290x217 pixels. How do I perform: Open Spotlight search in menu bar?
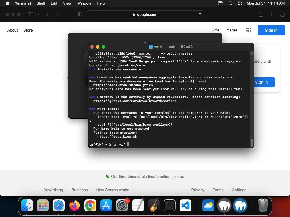click(x=230, y=3)
